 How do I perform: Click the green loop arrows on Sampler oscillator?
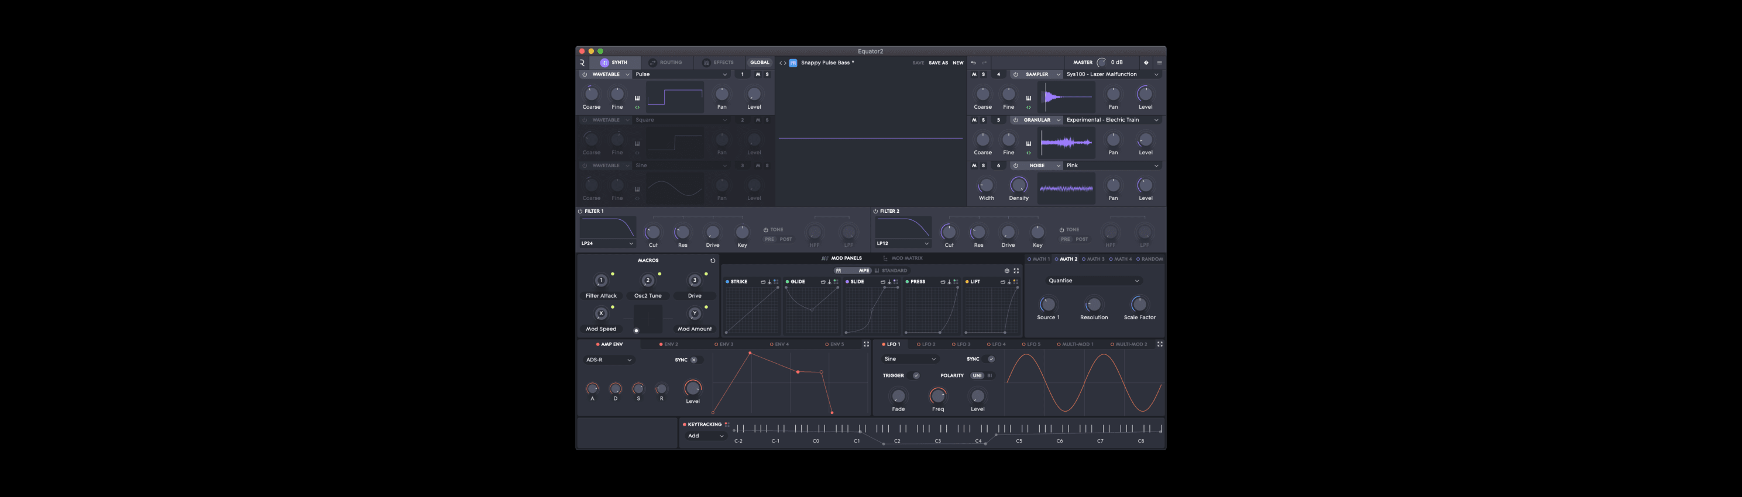pyautogui.click(x=1029, y=108)
